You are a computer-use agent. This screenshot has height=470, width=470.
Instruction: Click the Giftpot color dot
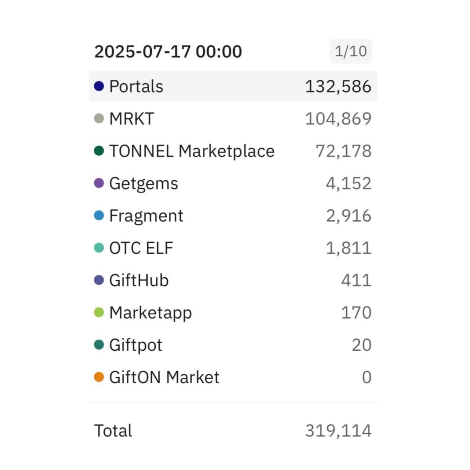pyautogui.click(x=99, y=345)
